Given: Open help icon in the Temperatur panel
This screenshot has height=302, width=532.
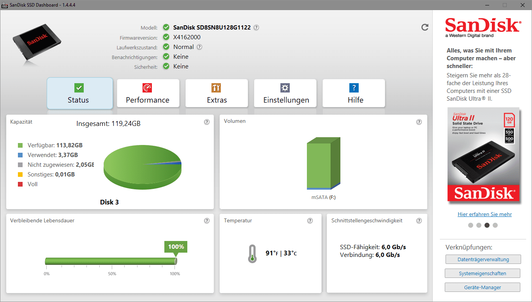Looking at the screenshot, I should 310,221.
